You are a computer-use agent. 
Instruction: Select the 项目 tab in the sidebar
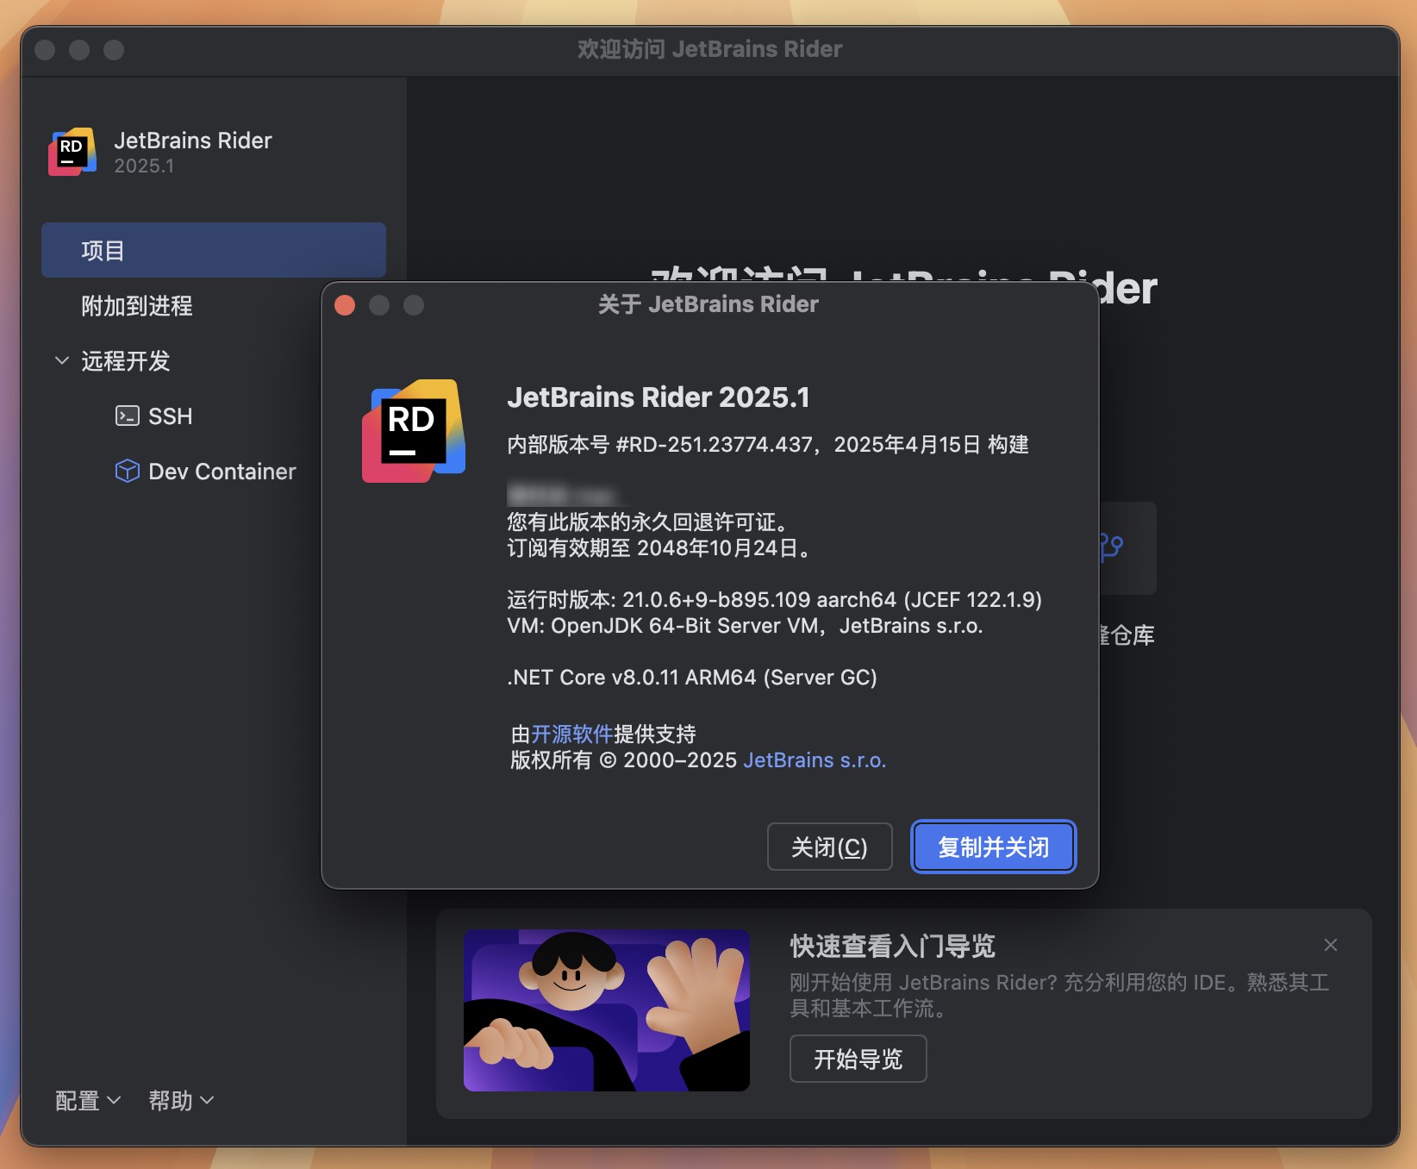coord(213,250)
